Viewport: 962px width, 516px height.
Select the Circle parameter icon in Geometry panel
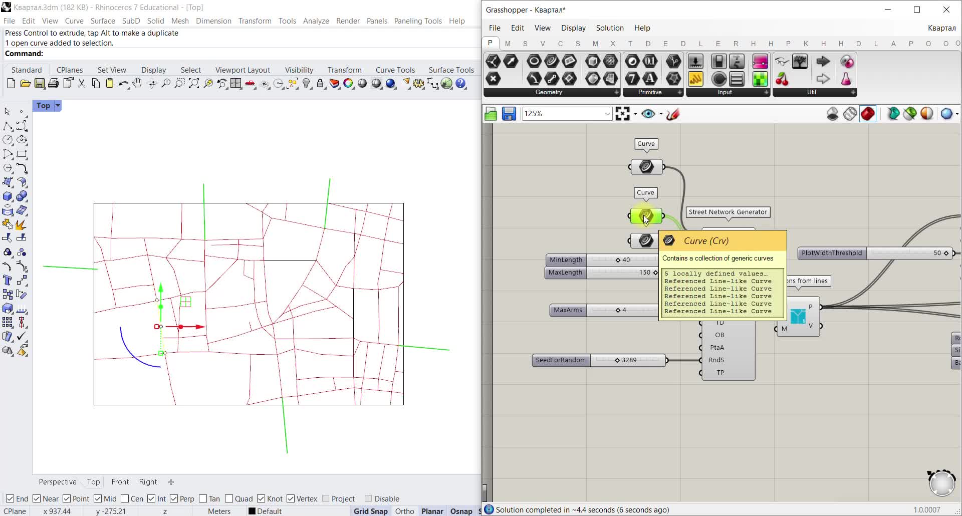pyautogui.click(x=534, y=62)
